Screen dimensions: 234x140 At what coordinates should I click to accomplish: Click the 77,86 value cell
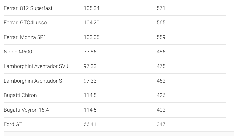click(90, 52)
